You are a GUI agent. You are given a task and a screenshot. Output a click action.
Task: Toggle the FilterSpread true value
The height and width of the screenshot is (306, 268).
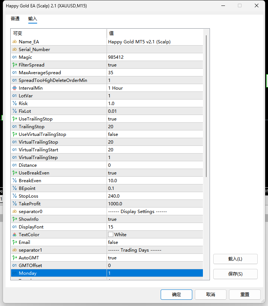click(x=155, y=65)
